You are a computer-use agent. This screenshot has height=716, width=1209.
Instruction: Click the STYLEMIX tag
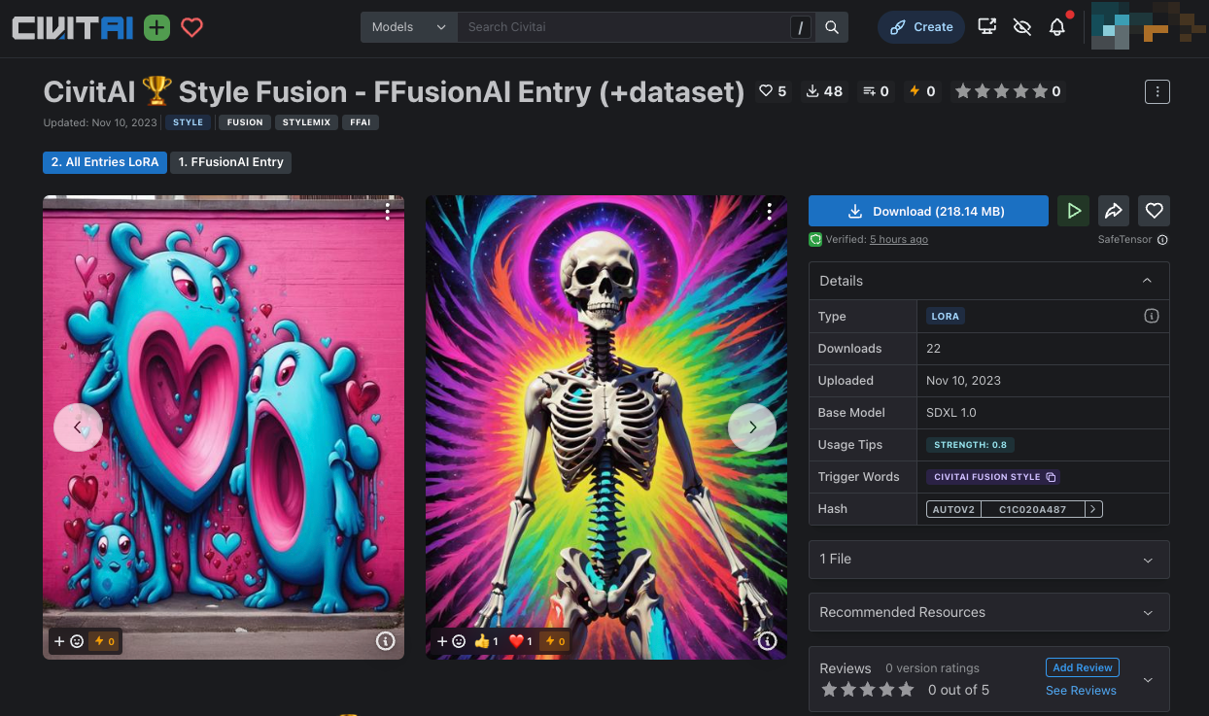(x=307, y=122)
